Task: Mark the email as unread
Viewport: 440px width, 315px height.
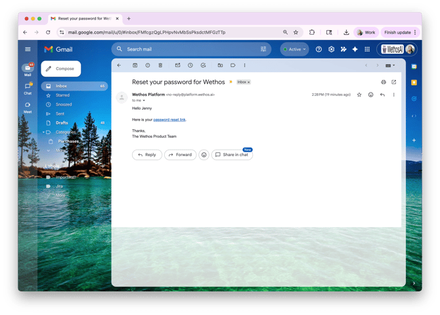Action: point(177,66)
